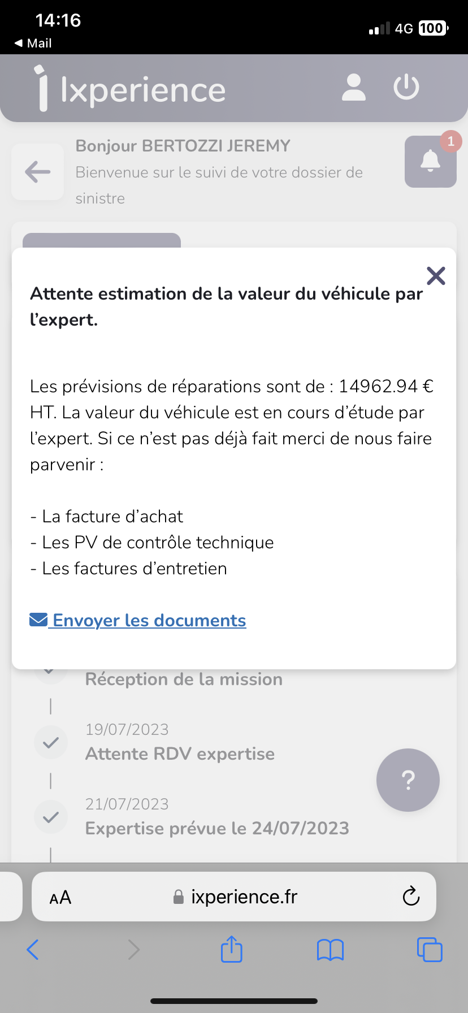Open the help question mark button
The width and height of the screenshot is (468, 1013).
coord(408,780)
